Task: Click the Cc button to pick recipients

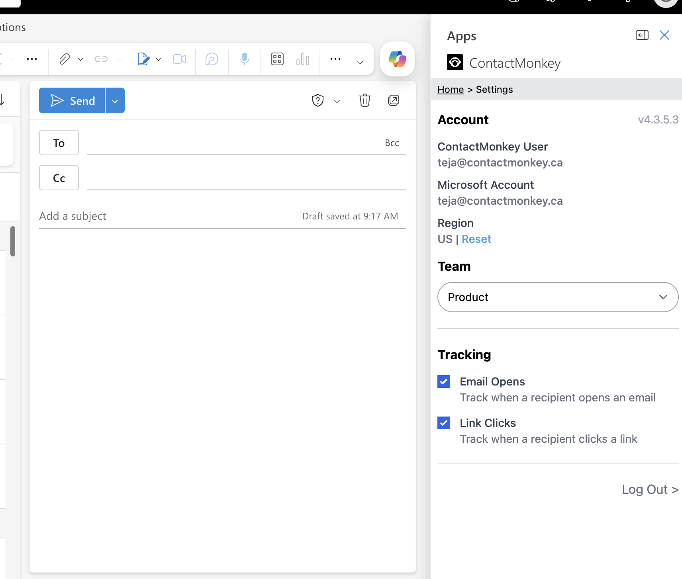Action: pyautogui.click(x=59, y=178)
